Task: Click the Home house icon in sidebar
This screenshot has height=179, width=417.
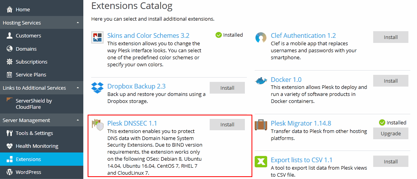Action: click(10, 9)
